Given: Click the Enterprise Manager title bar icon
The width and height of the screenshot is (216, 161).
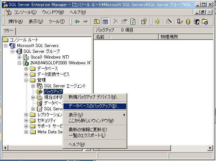Looking at the screenshot, I should 5,5.
